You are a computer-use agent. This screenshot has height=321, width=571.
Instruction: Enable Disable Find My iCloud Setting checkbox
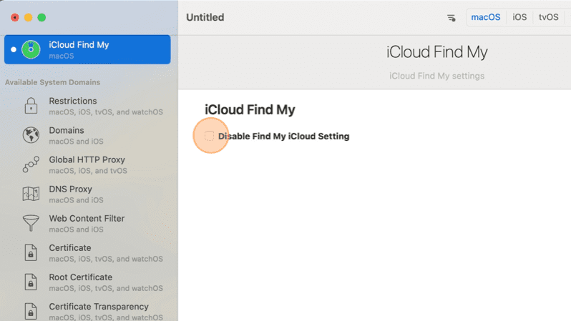point(209,136)
